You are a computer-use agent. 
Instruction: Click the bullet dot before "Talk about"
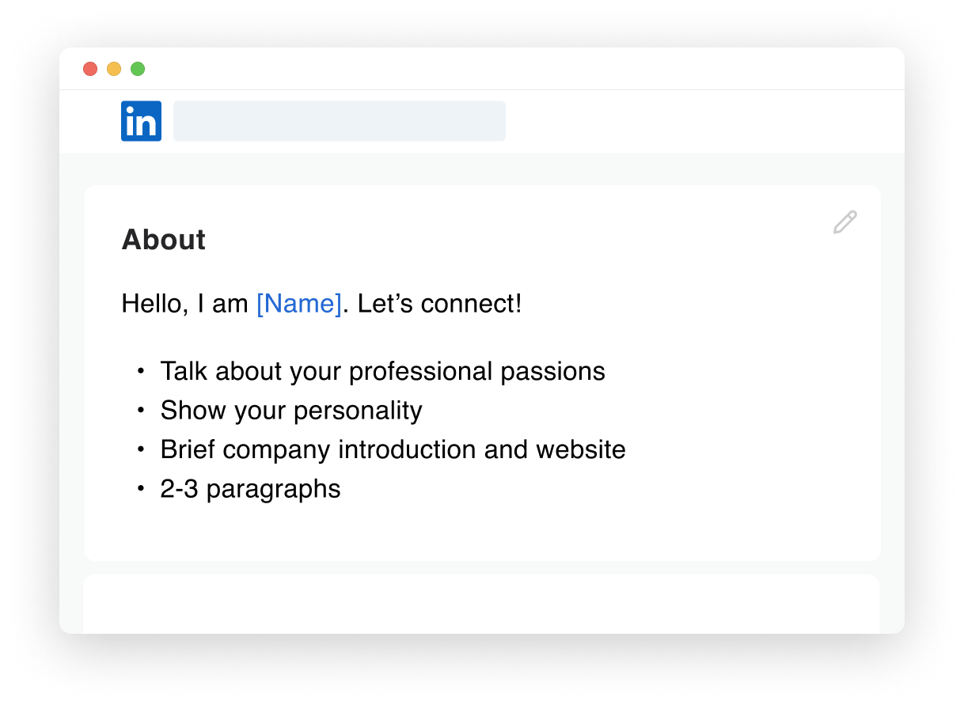[x=141, y=371]
